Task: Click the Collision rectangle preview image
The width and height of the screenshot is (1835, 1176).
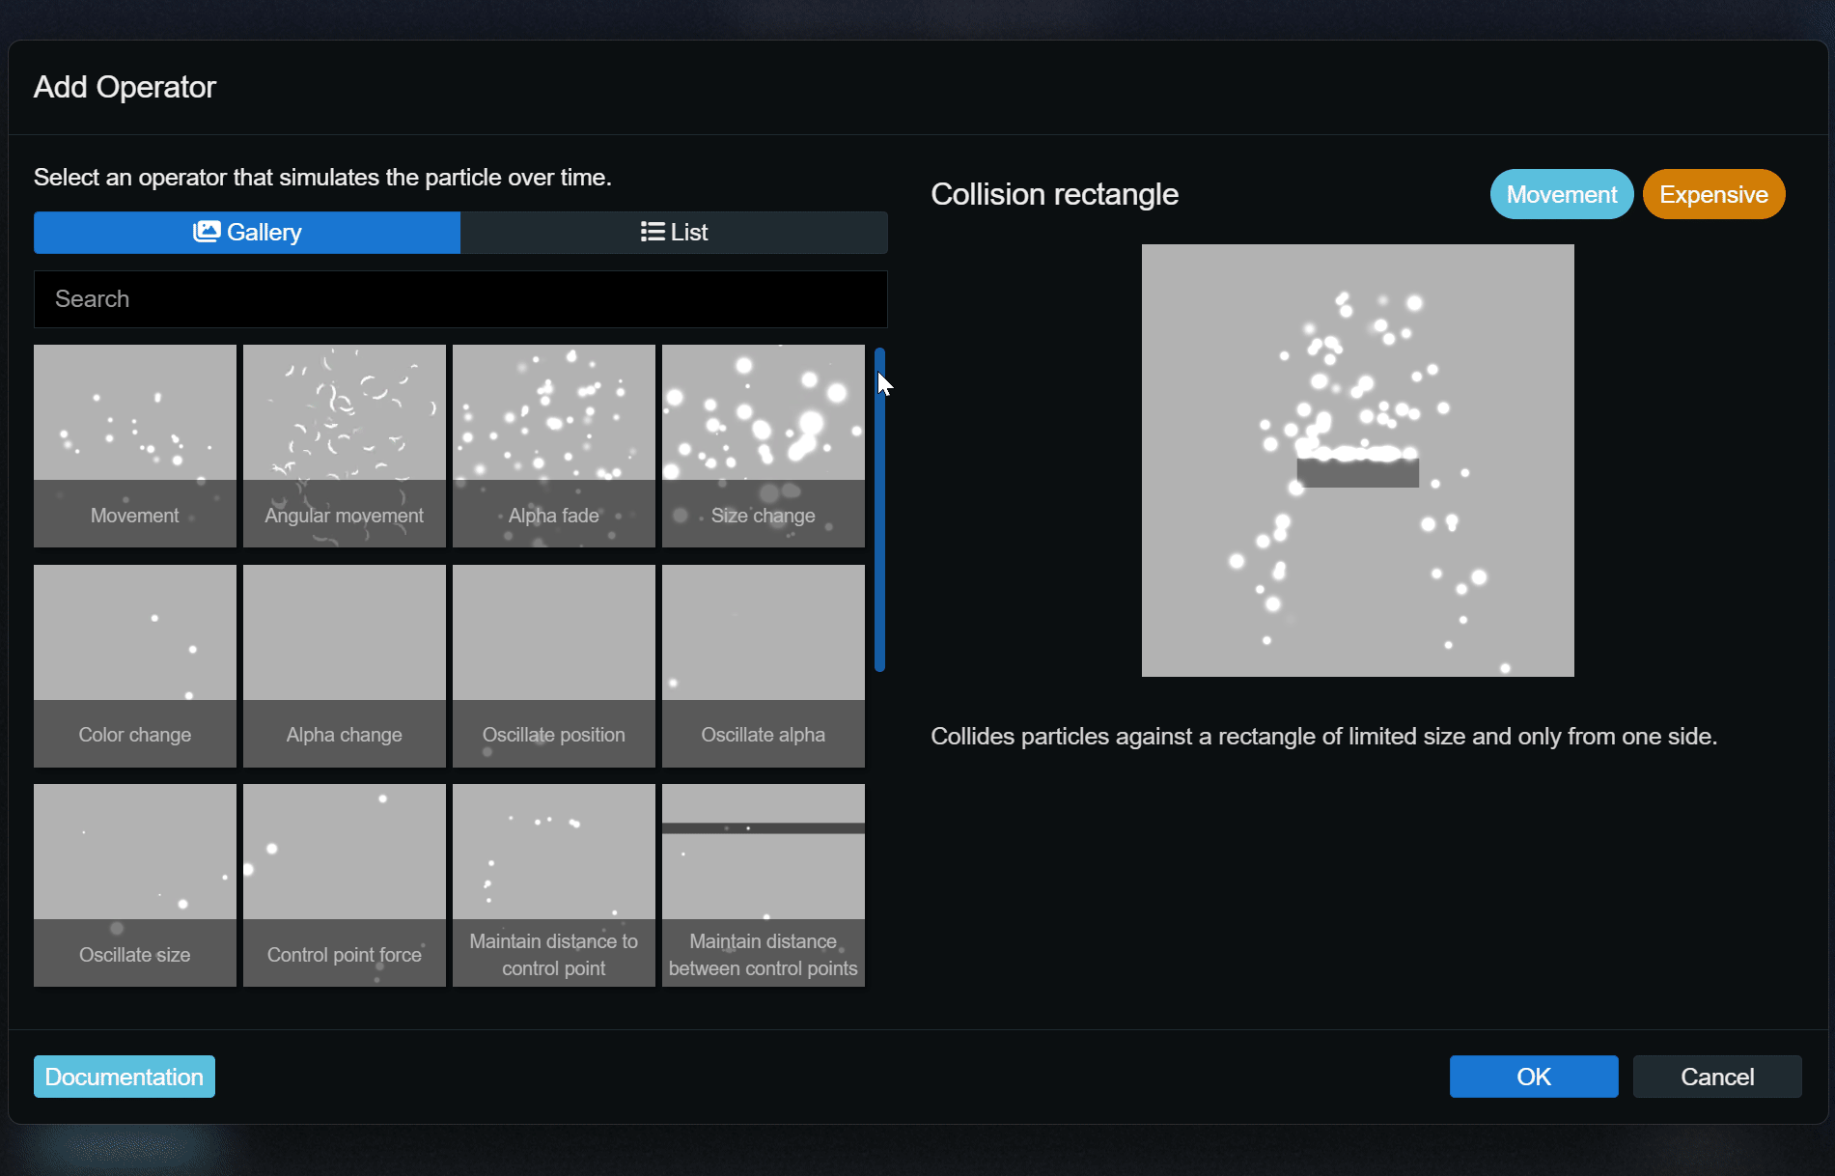Action: [x=1357, y=461]
